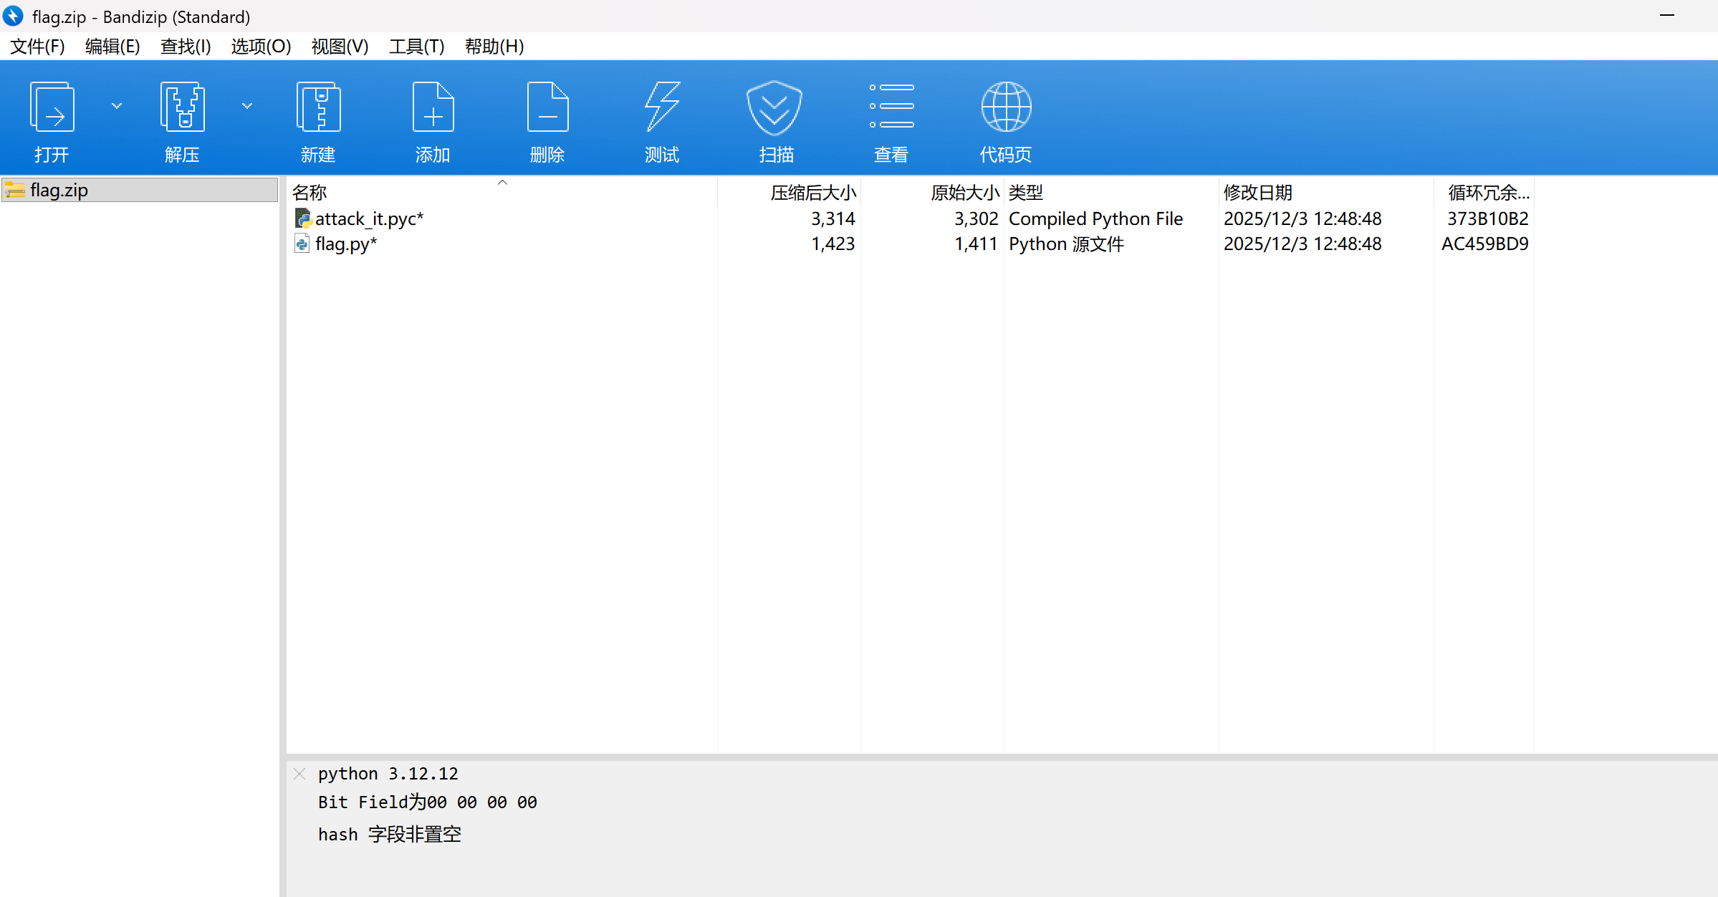The width and height of the screenshot is (1718, 897).
Task: Minimize the Bandizip window
Action: 1667,16
